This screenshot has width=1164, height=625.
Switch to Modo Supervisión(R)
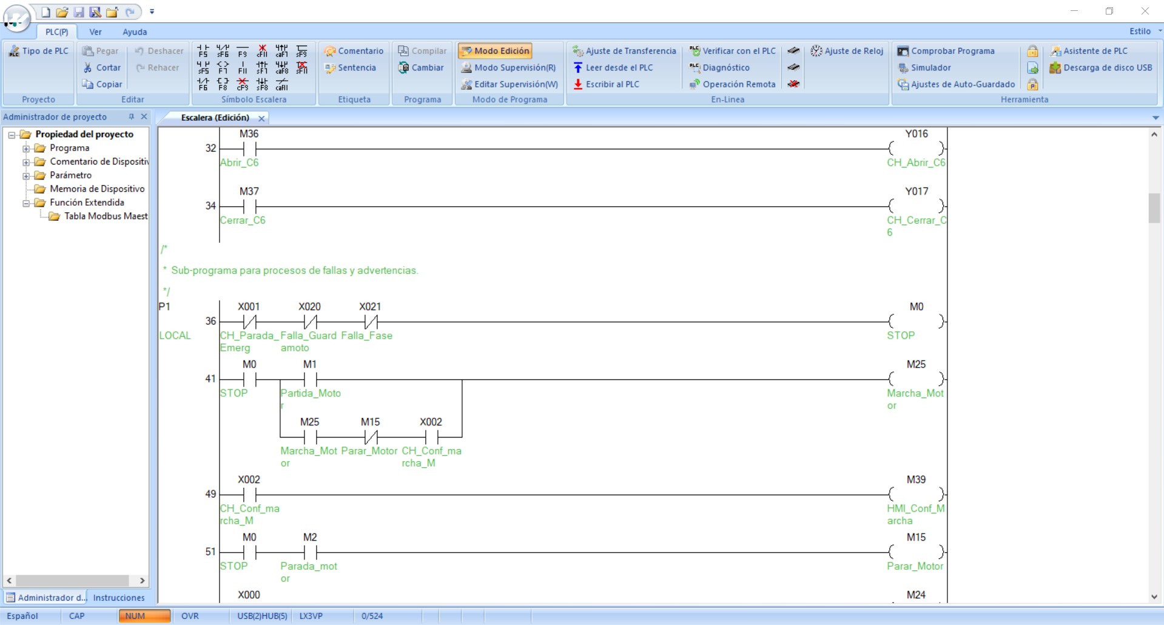coord(508,68)
